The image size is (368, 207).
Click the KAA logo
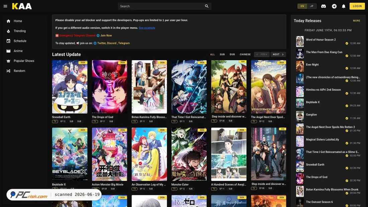[x=22, y=6]
